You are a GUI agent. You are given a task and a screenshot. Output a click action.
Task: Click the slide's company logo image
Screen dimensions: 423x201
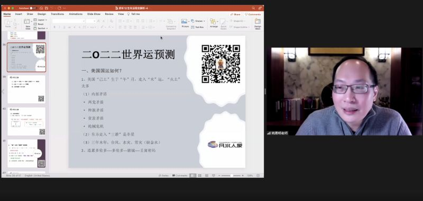tap(225, 145)
